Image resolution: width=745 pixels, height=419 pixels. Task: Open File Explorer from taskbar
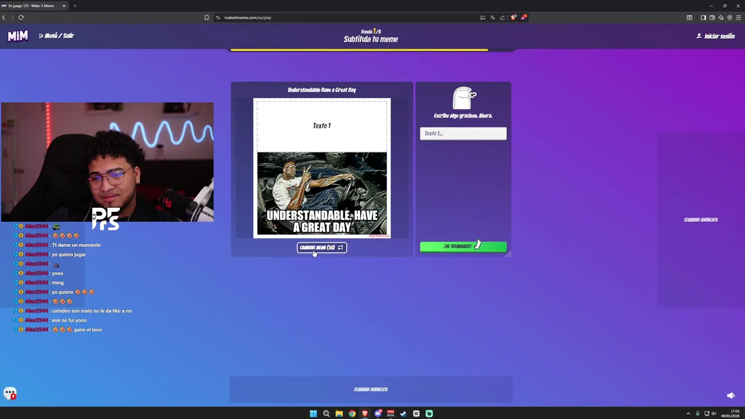coord(339,414)
